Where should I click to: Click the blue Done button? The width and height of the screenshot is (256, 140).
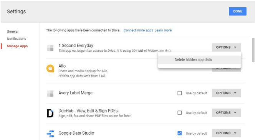pos(238,12)
